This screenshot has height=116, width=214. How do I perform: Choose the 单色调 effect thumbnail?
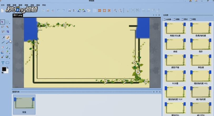(201, 60)
